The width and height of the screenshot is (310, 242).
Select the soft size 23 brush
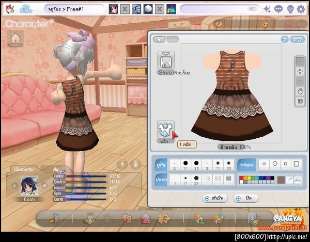(x=229, y=165)
